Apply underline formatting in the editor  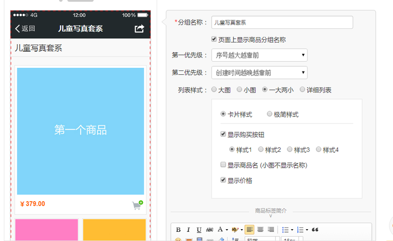coord(199,230)
